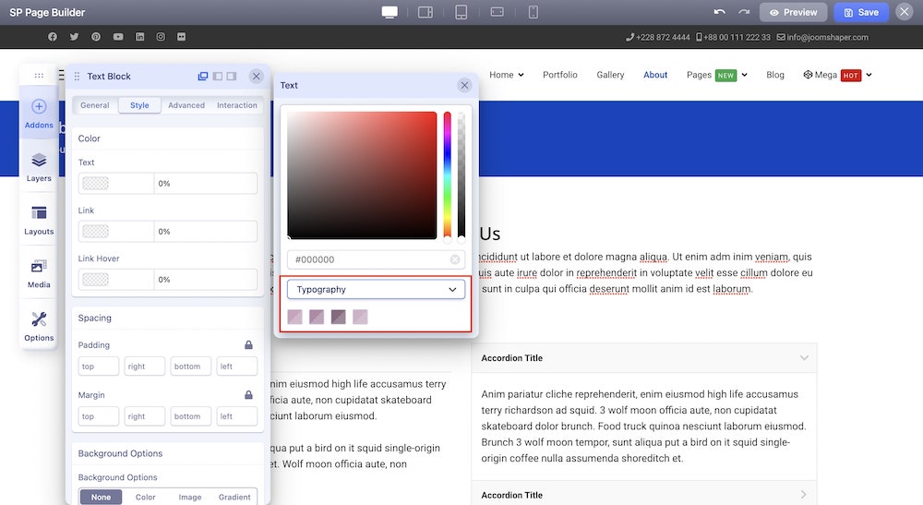Image resolution: width=923 pixels, height=505 pixels.
Task: Open the Layers sidebar icon
Action: [x=39, y=166]
